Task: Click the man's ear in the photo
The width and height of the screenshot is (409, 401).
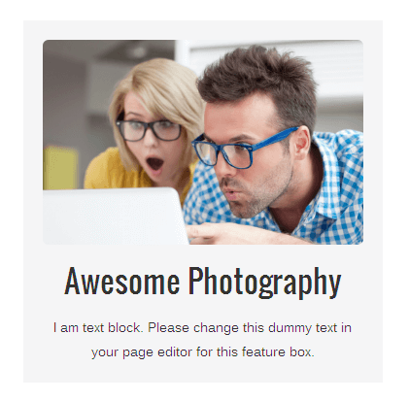Action: click(303, 143)
